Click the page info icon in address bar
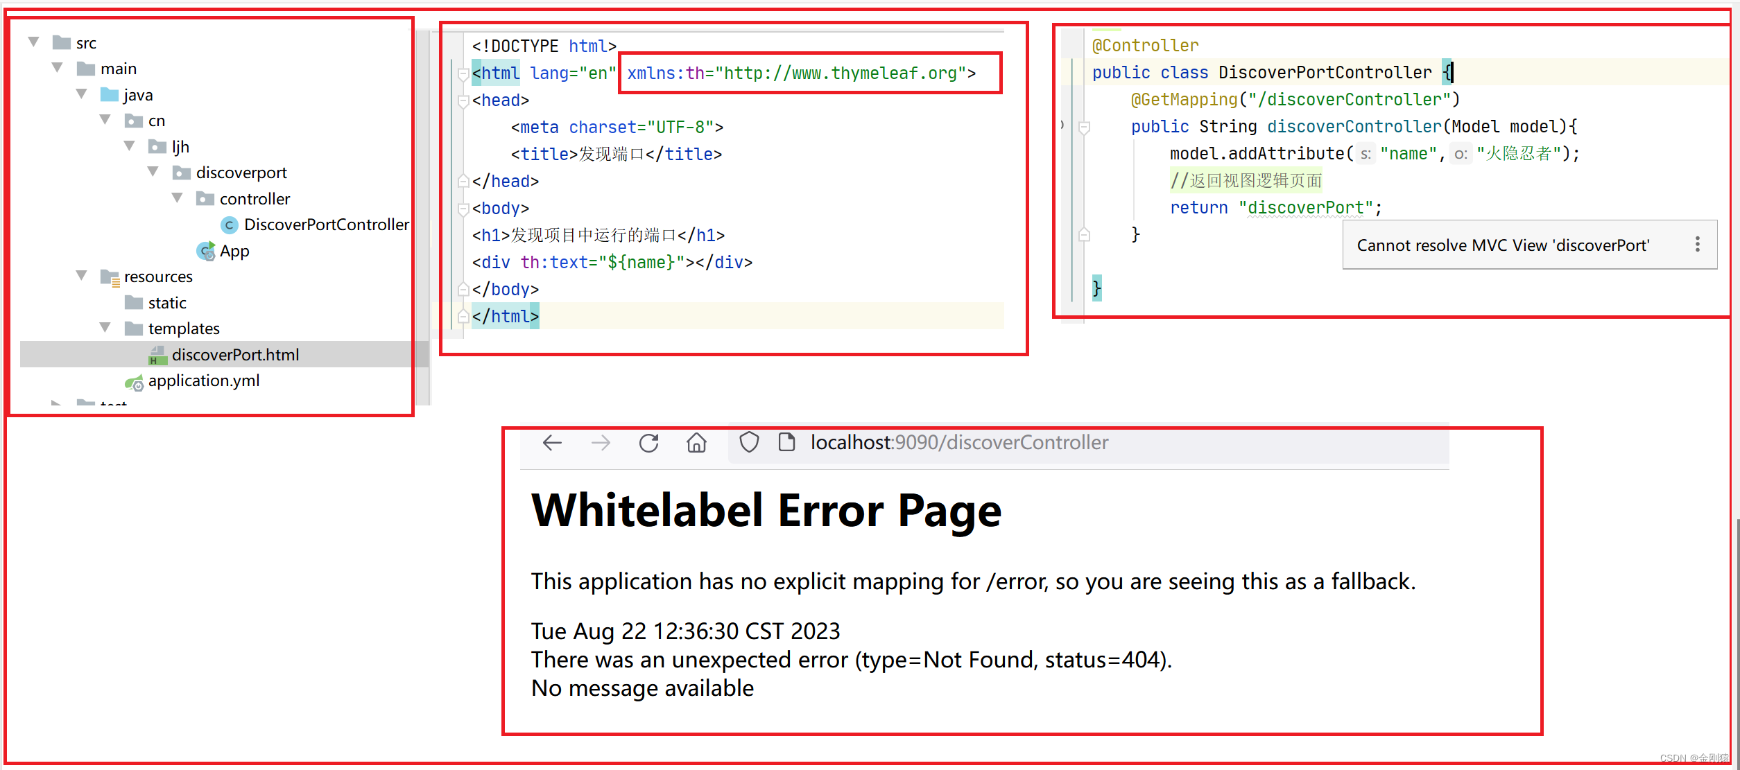Screen dimensions: 1740x770 coord(786,442)
